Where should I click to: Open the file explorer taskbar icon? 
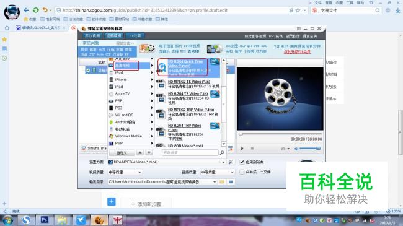pos(62,220)
